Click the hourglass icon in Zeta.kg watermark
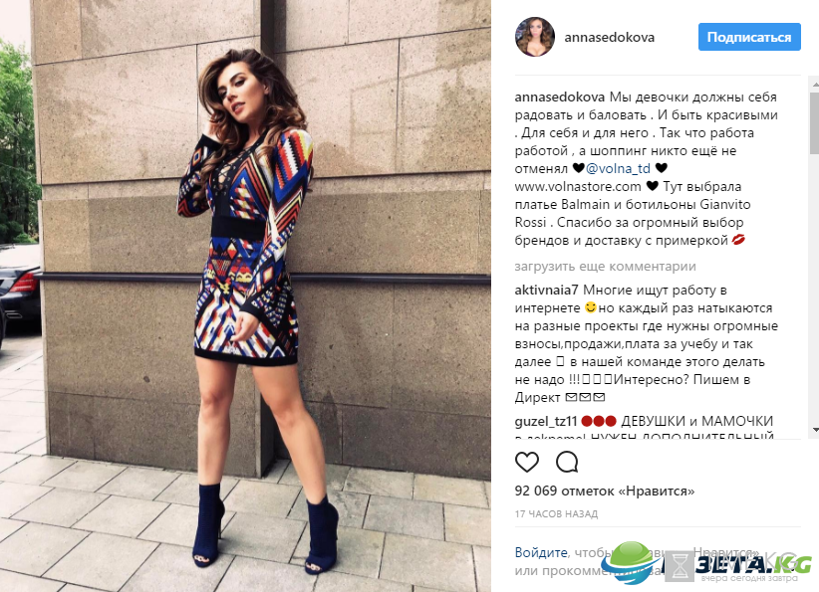Image resolution: width=819 pixels, height=592 pixels. point(680,566)
